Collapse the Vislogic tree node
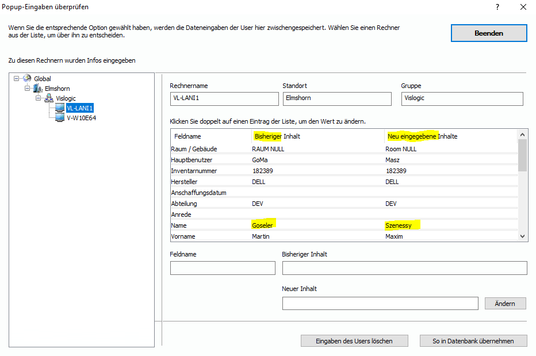Image resolution: width=536 pixels, height=356 pixels. pyautogui.click(x=39, y=98)
